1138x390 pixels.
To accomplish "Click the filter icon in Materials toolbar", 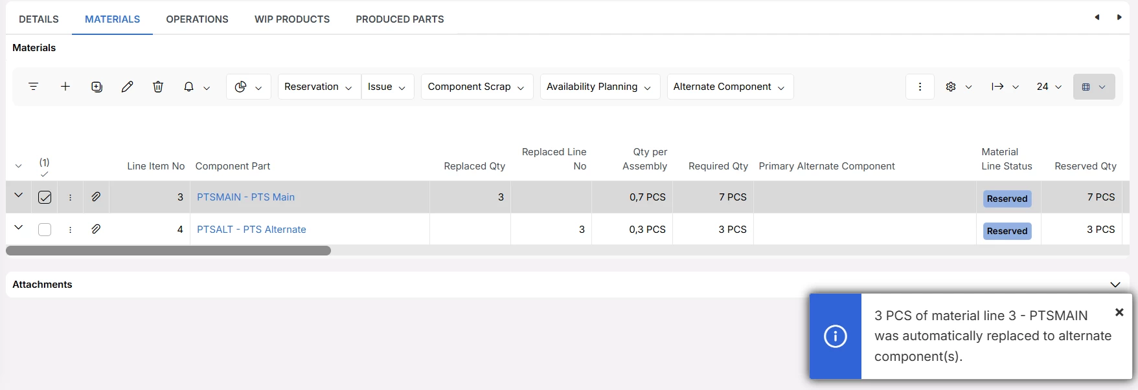I will [34, 87].
